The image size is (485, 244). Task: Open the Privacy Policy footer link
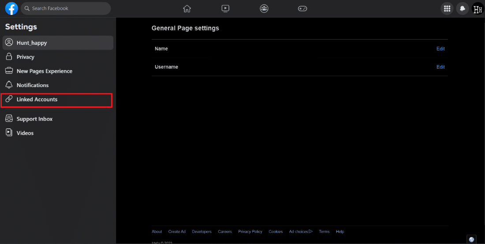(250, 232)
